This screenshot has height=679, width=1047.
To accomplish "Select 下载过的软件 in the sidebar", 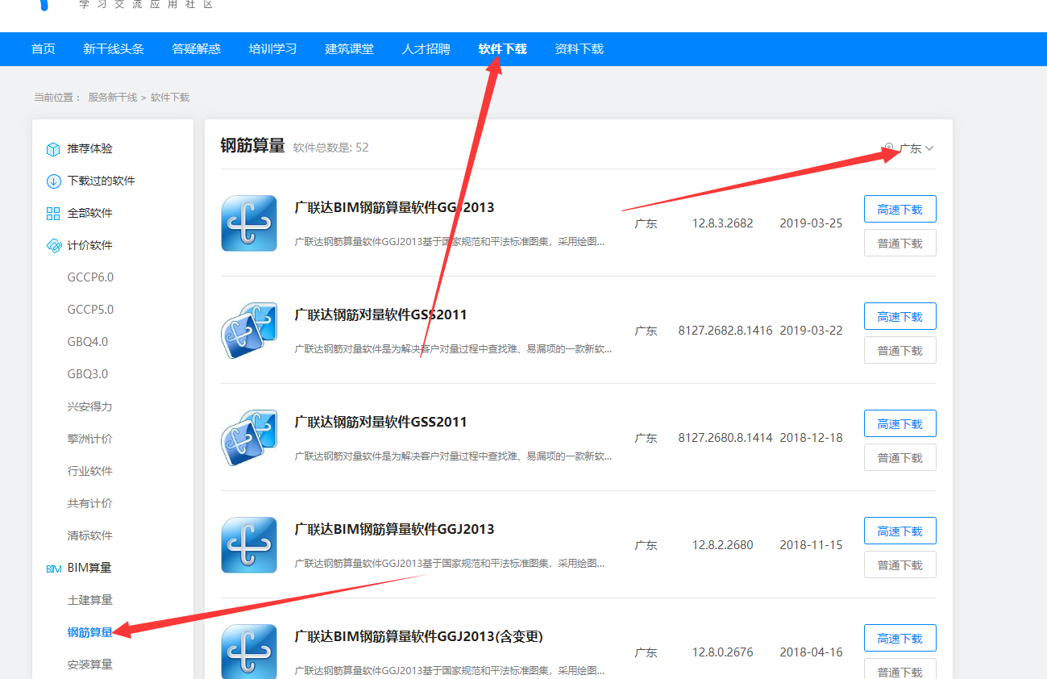I will (x=102, y=181).
